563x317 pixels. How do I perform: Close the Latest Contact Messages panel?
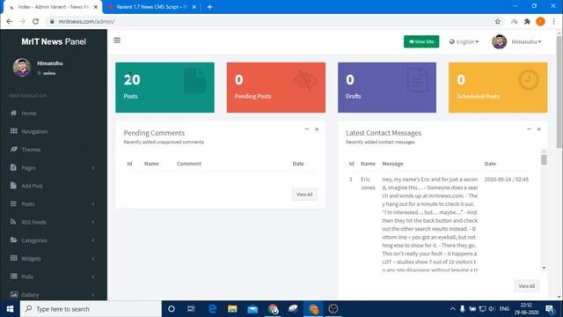[539, 129]
